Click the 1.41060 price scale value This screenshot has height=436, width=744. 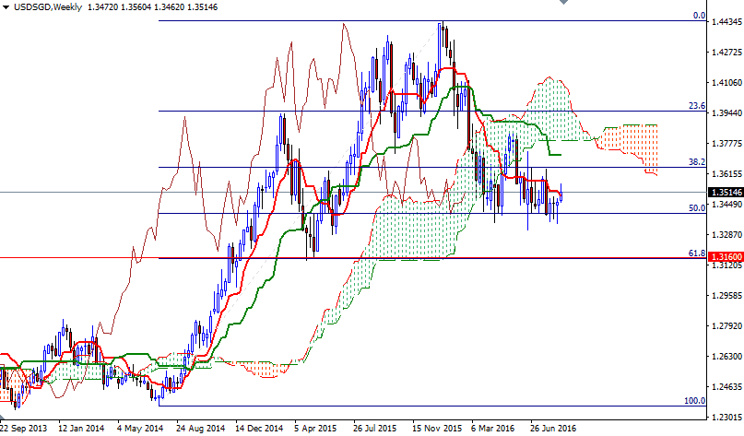(x=726, y=83)
